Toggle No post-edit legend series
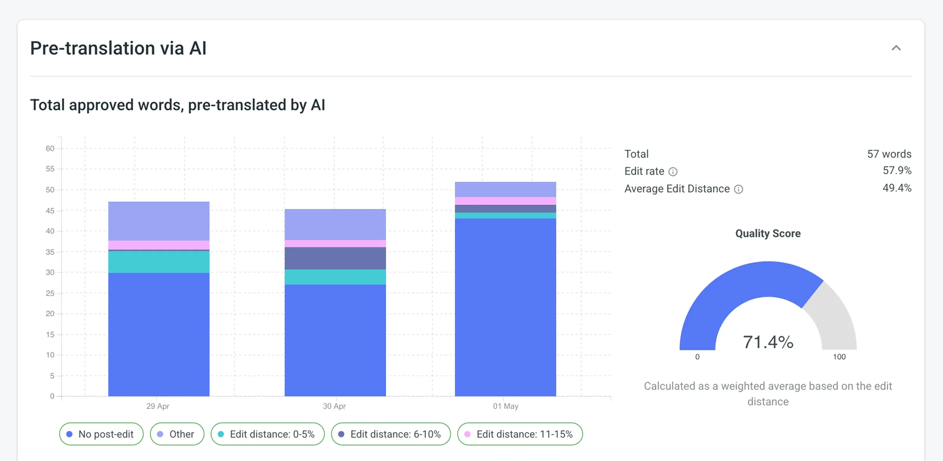The image size is (943, 461). click(101, 434)
